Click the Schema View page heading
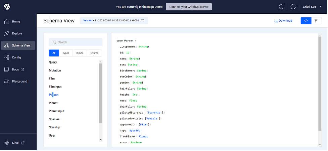The image size is (328, 151). (59, 21)
